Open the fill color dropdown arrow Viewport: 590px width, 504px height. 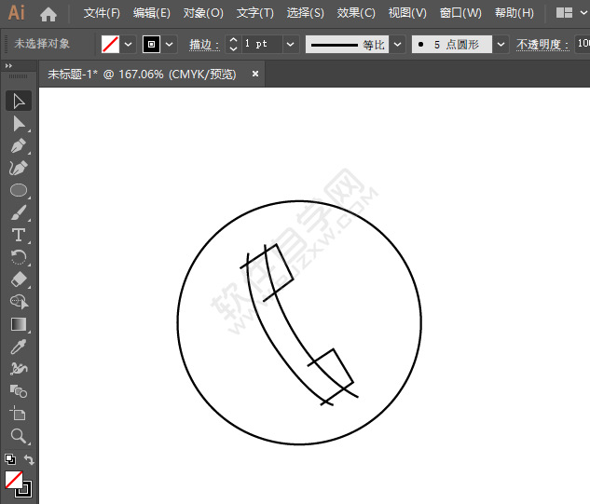point(129,44)
